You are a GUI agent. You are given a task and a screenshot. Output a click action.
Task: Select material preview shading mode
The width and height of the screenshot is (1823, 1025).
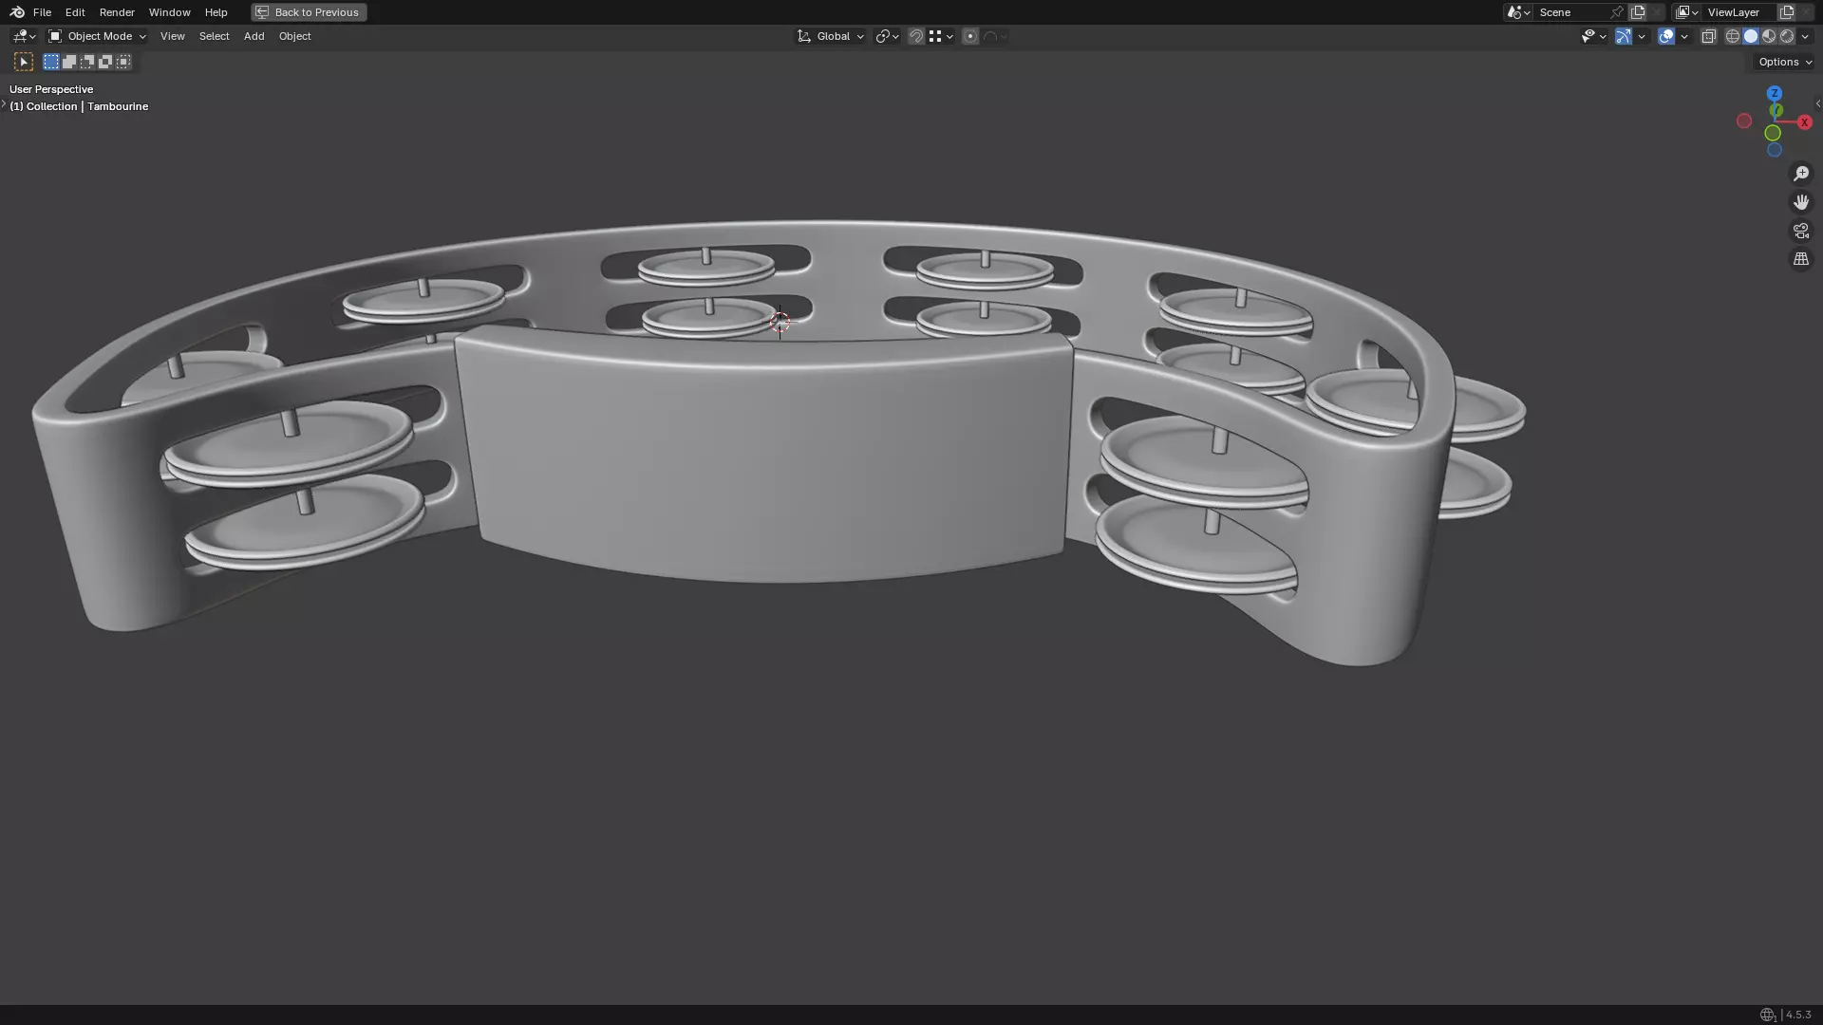point(1769,36)
